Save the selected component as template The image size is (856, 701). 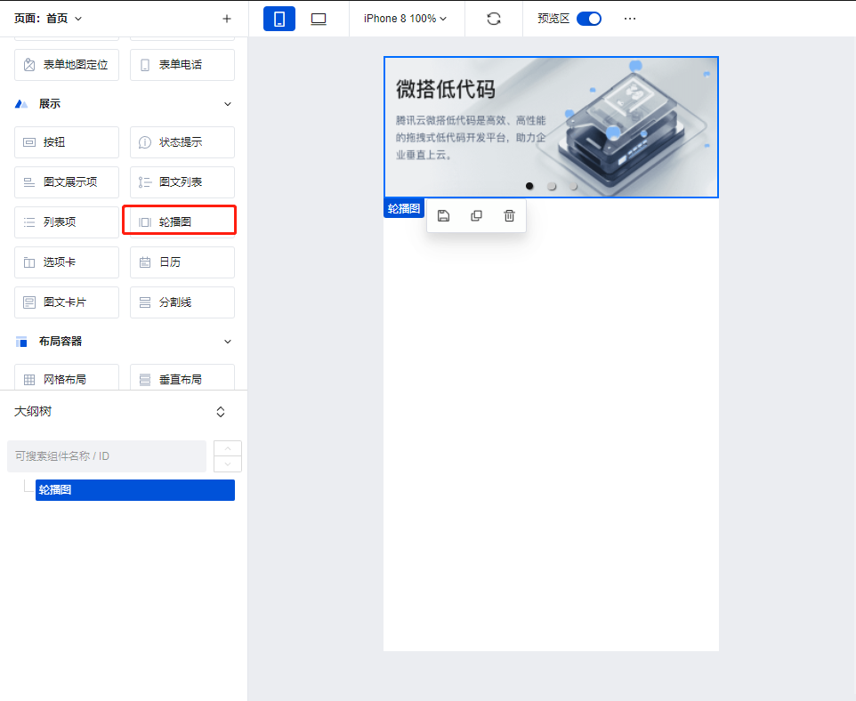[x=443, y=216]
